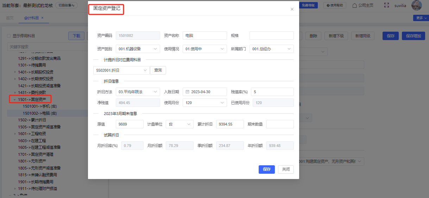Expand the 1431->委托贷款 tree node
Screen dimensions: 429x198
(15, 92)
